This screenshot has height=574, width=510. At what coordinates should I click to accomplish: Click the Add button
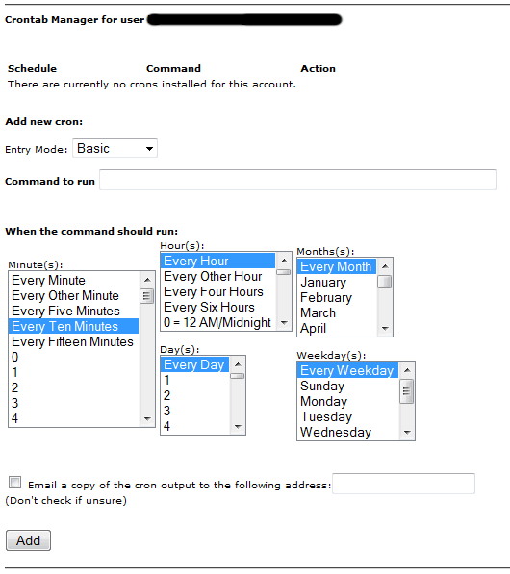[28, 540]
